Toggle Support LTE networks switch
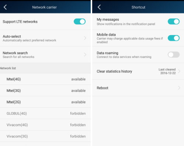This screenshot has height=146, width=184. pyautogui.click(x=80, y=21)
